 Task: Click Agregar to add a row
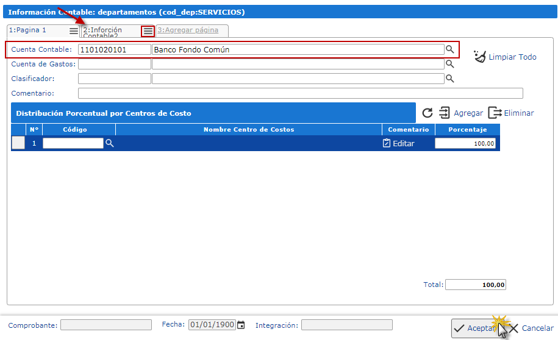tap(461, 113)
